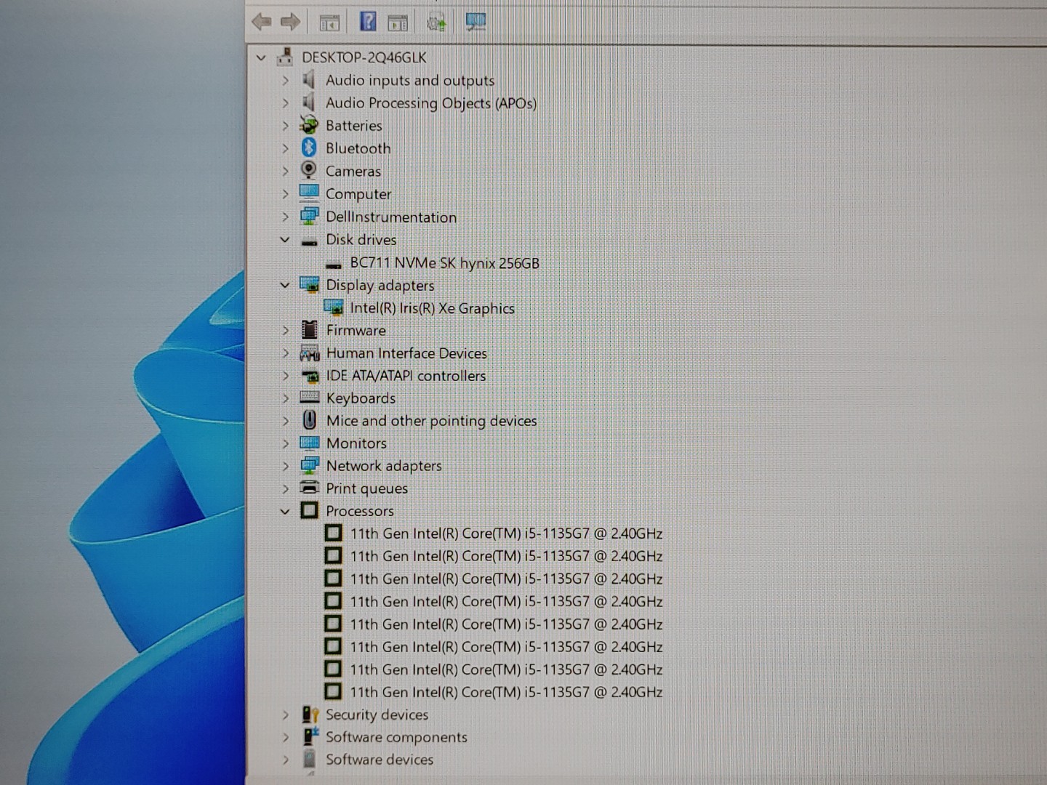Select Intel(R) Iris(R) Xe Graphics adapter
The width and height of the screenshot is (1047, 785).
click(432, 308)
